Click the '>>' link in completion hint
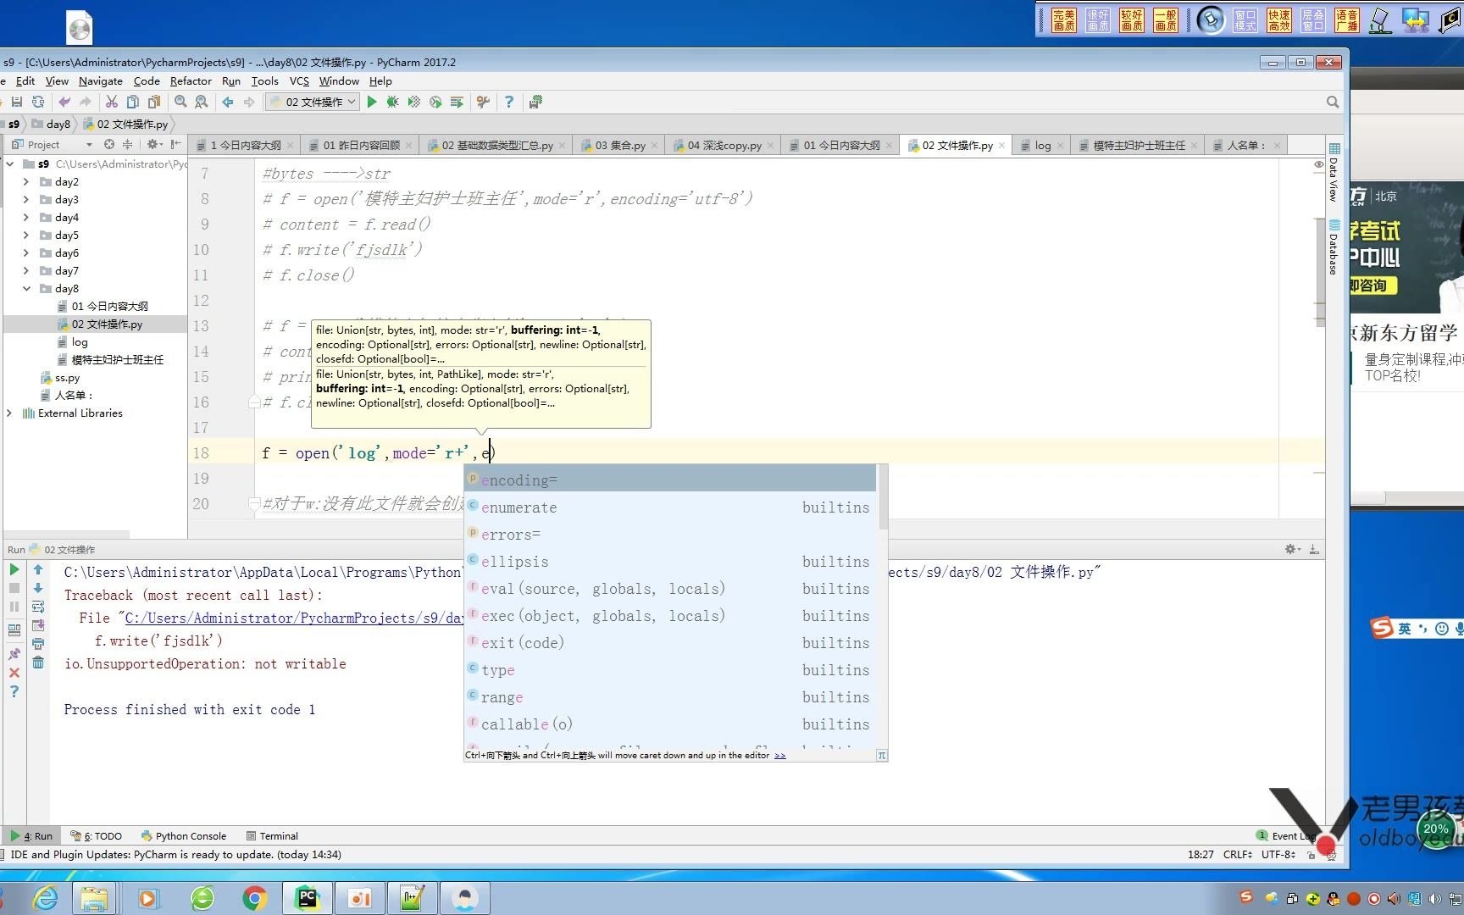The width and height of the screenshot is (1464, 915). tap(780, 755)
